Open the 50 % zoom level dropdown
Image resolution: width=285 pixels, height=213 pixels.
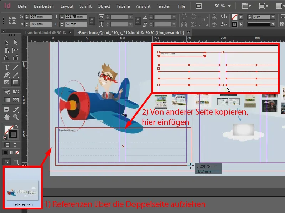pos(229,6)
